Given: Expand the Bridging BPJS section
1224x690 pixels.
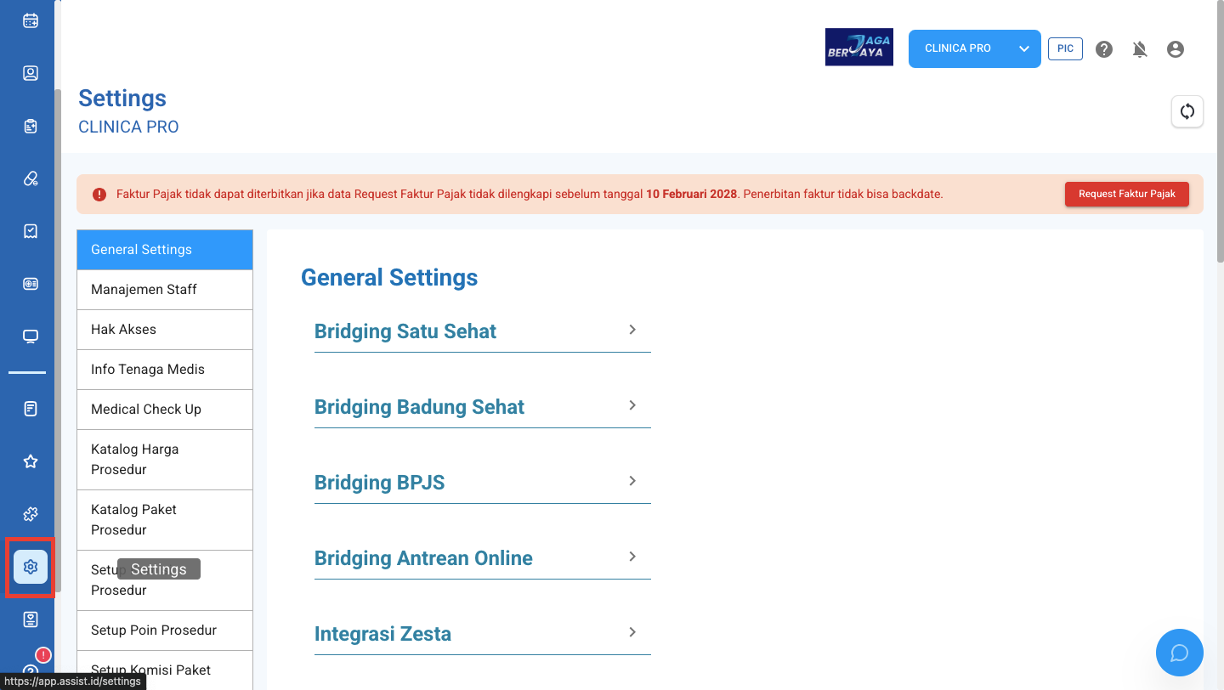Looking at the screenshot, I should 482,483.
